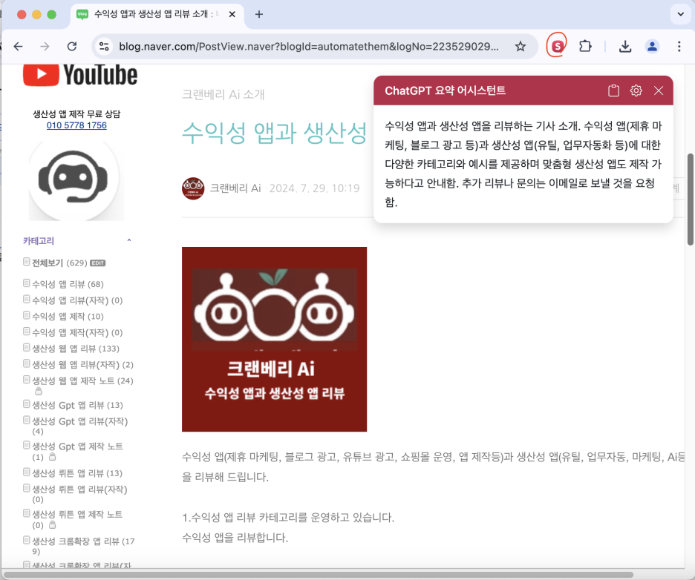Open 카테고리 heading
The width and height of the screenshot is (695, 580).
39,241
